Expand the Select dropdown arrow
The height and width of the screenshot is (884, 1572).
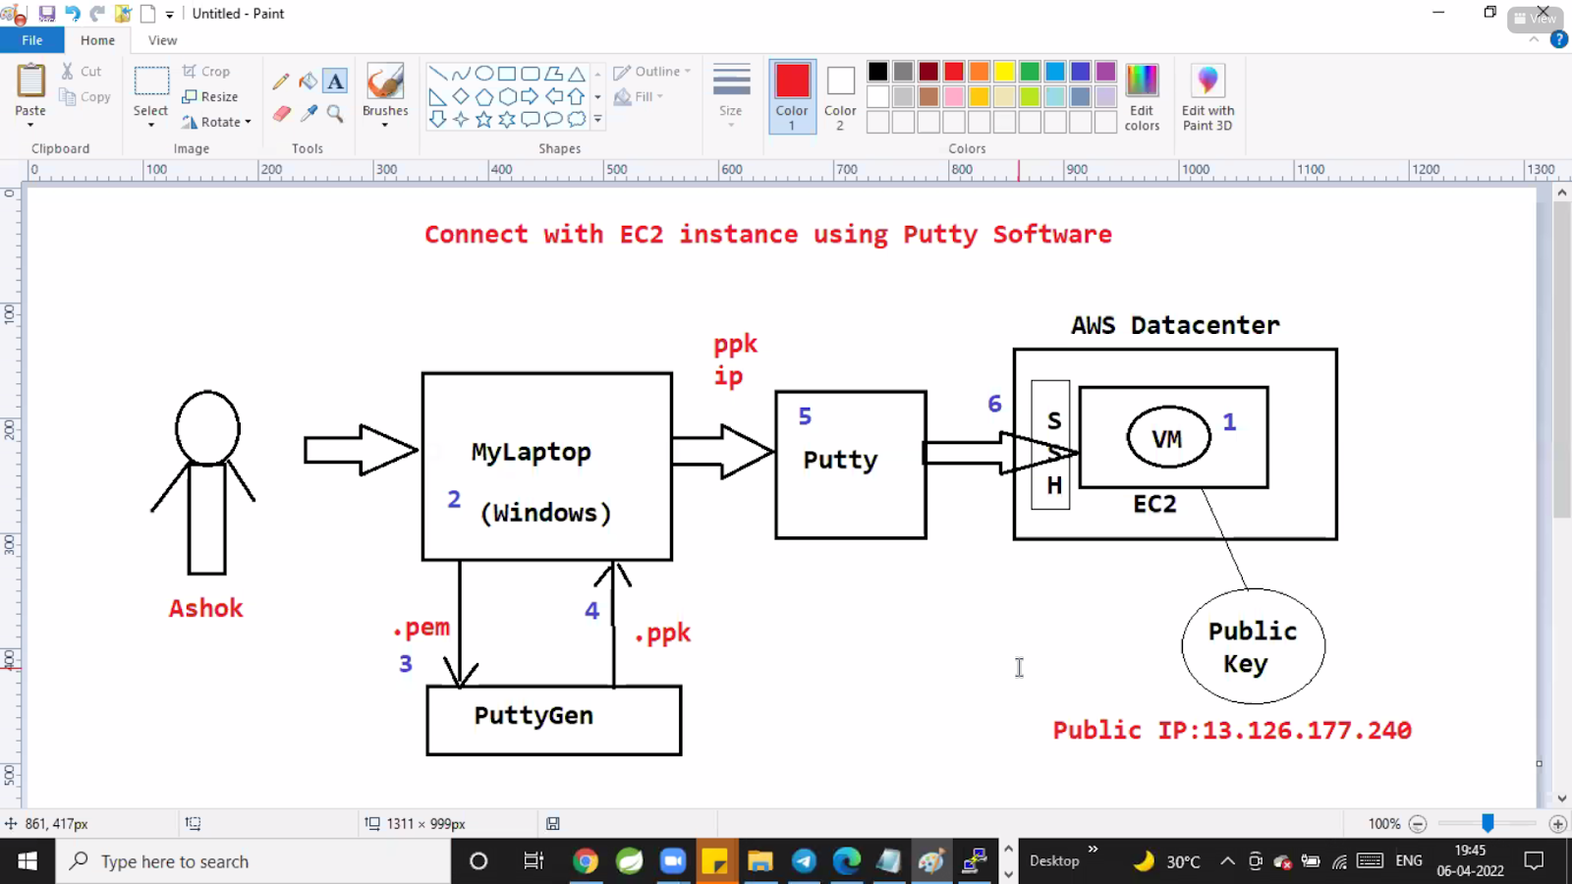coord(151,126)
